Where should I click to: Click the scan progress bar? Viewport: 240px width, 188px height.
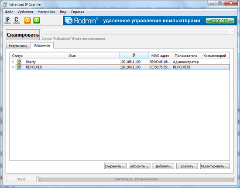coord(136,179)
